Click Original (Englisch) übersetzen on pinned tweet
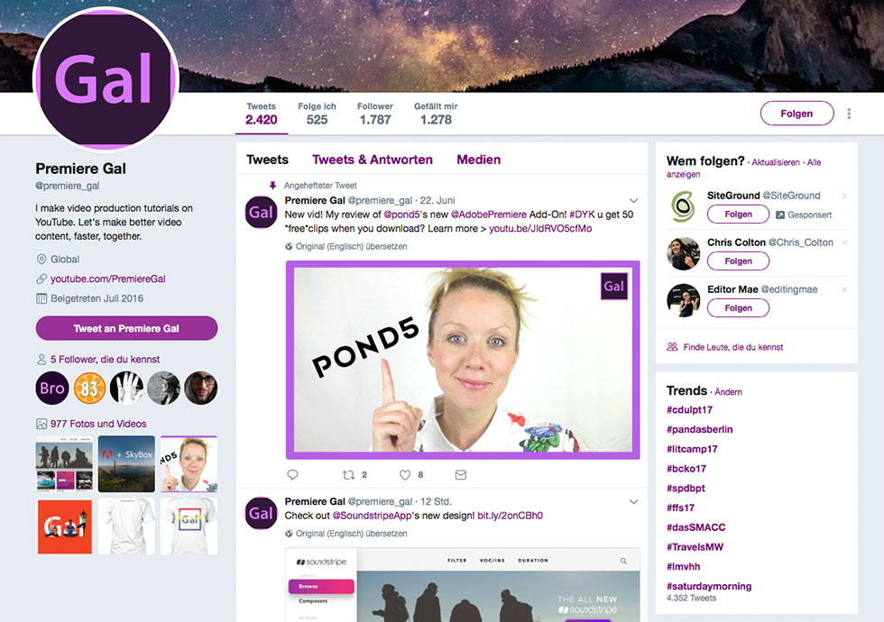Image resolution: width=884 pixels, height=622 pixels. [x=351, y=246]
